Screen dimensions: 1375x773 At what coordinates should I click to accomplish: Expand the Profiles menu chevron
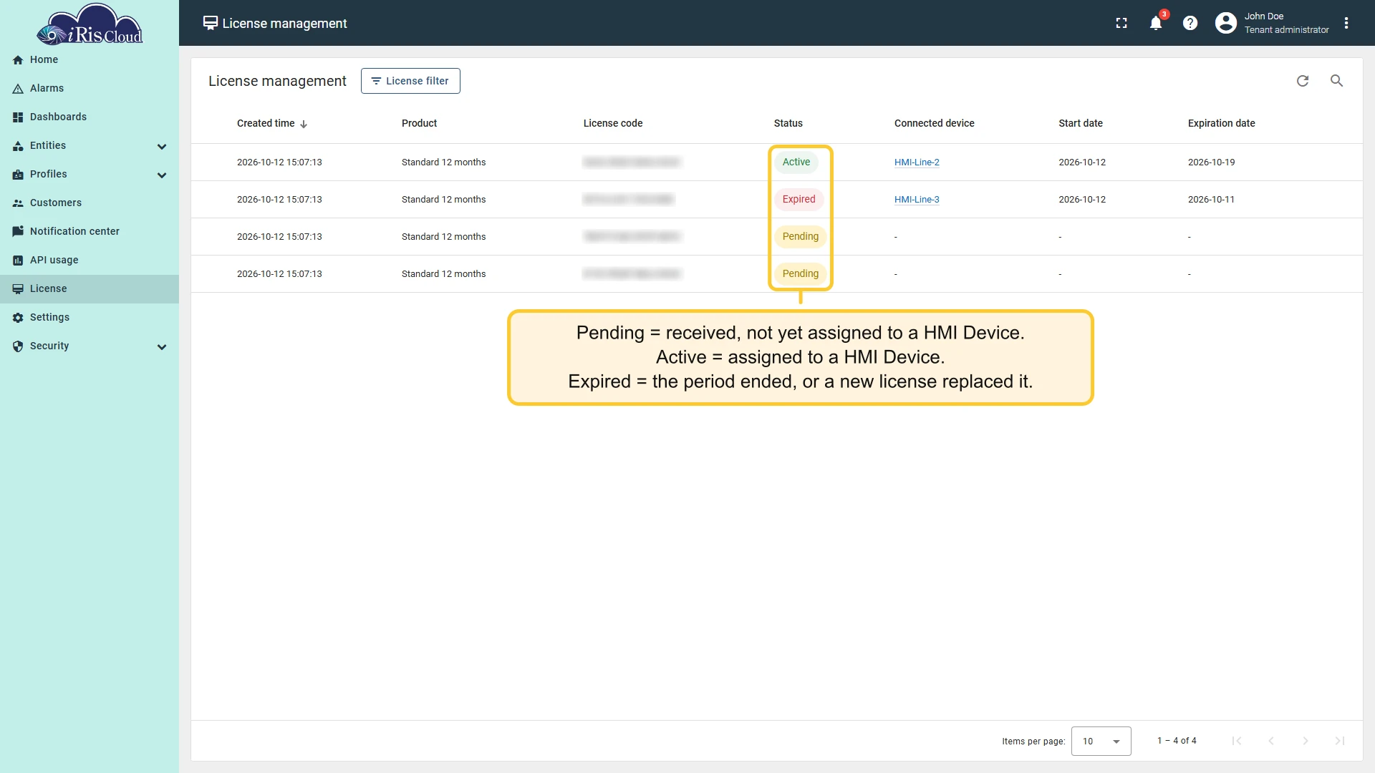pyautogui.click(x=162, y=175)
